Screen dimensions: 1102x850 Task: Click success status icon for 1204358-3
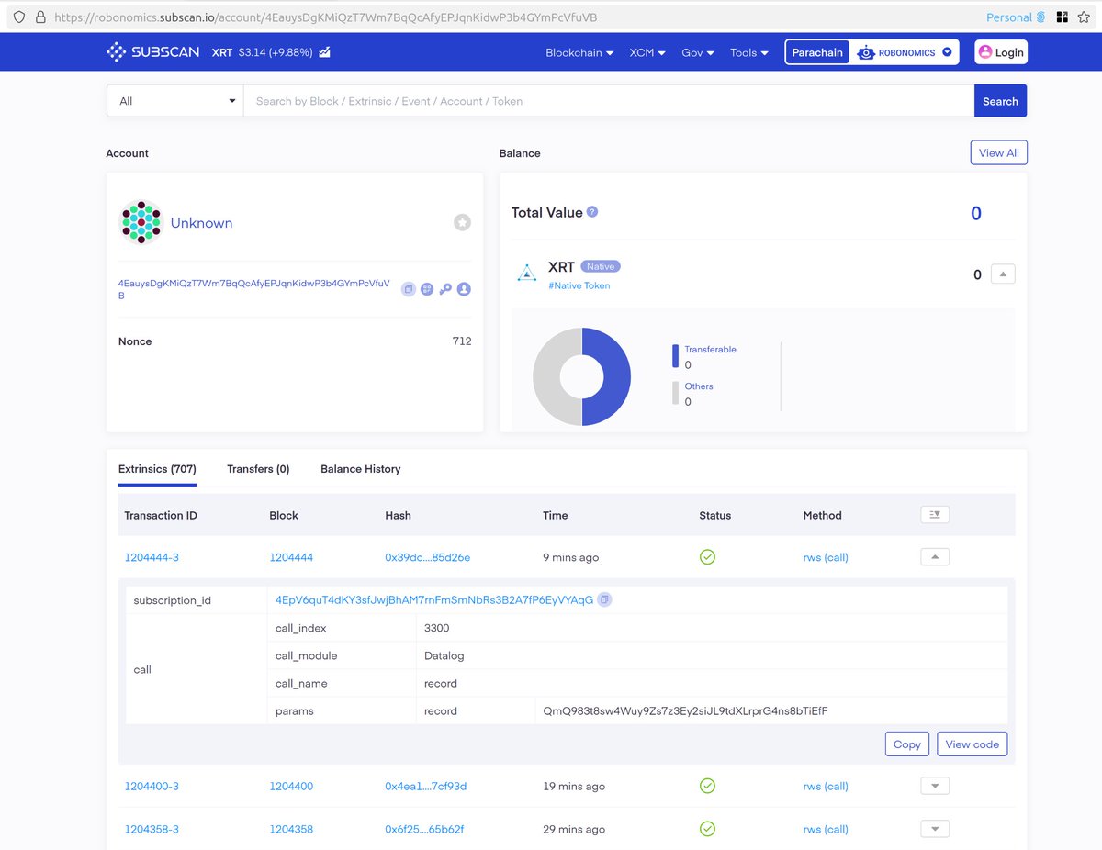click(x=707, y=829)
